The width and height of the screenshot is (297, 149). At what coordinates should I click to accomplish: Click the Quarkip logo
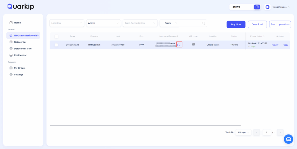21,7
